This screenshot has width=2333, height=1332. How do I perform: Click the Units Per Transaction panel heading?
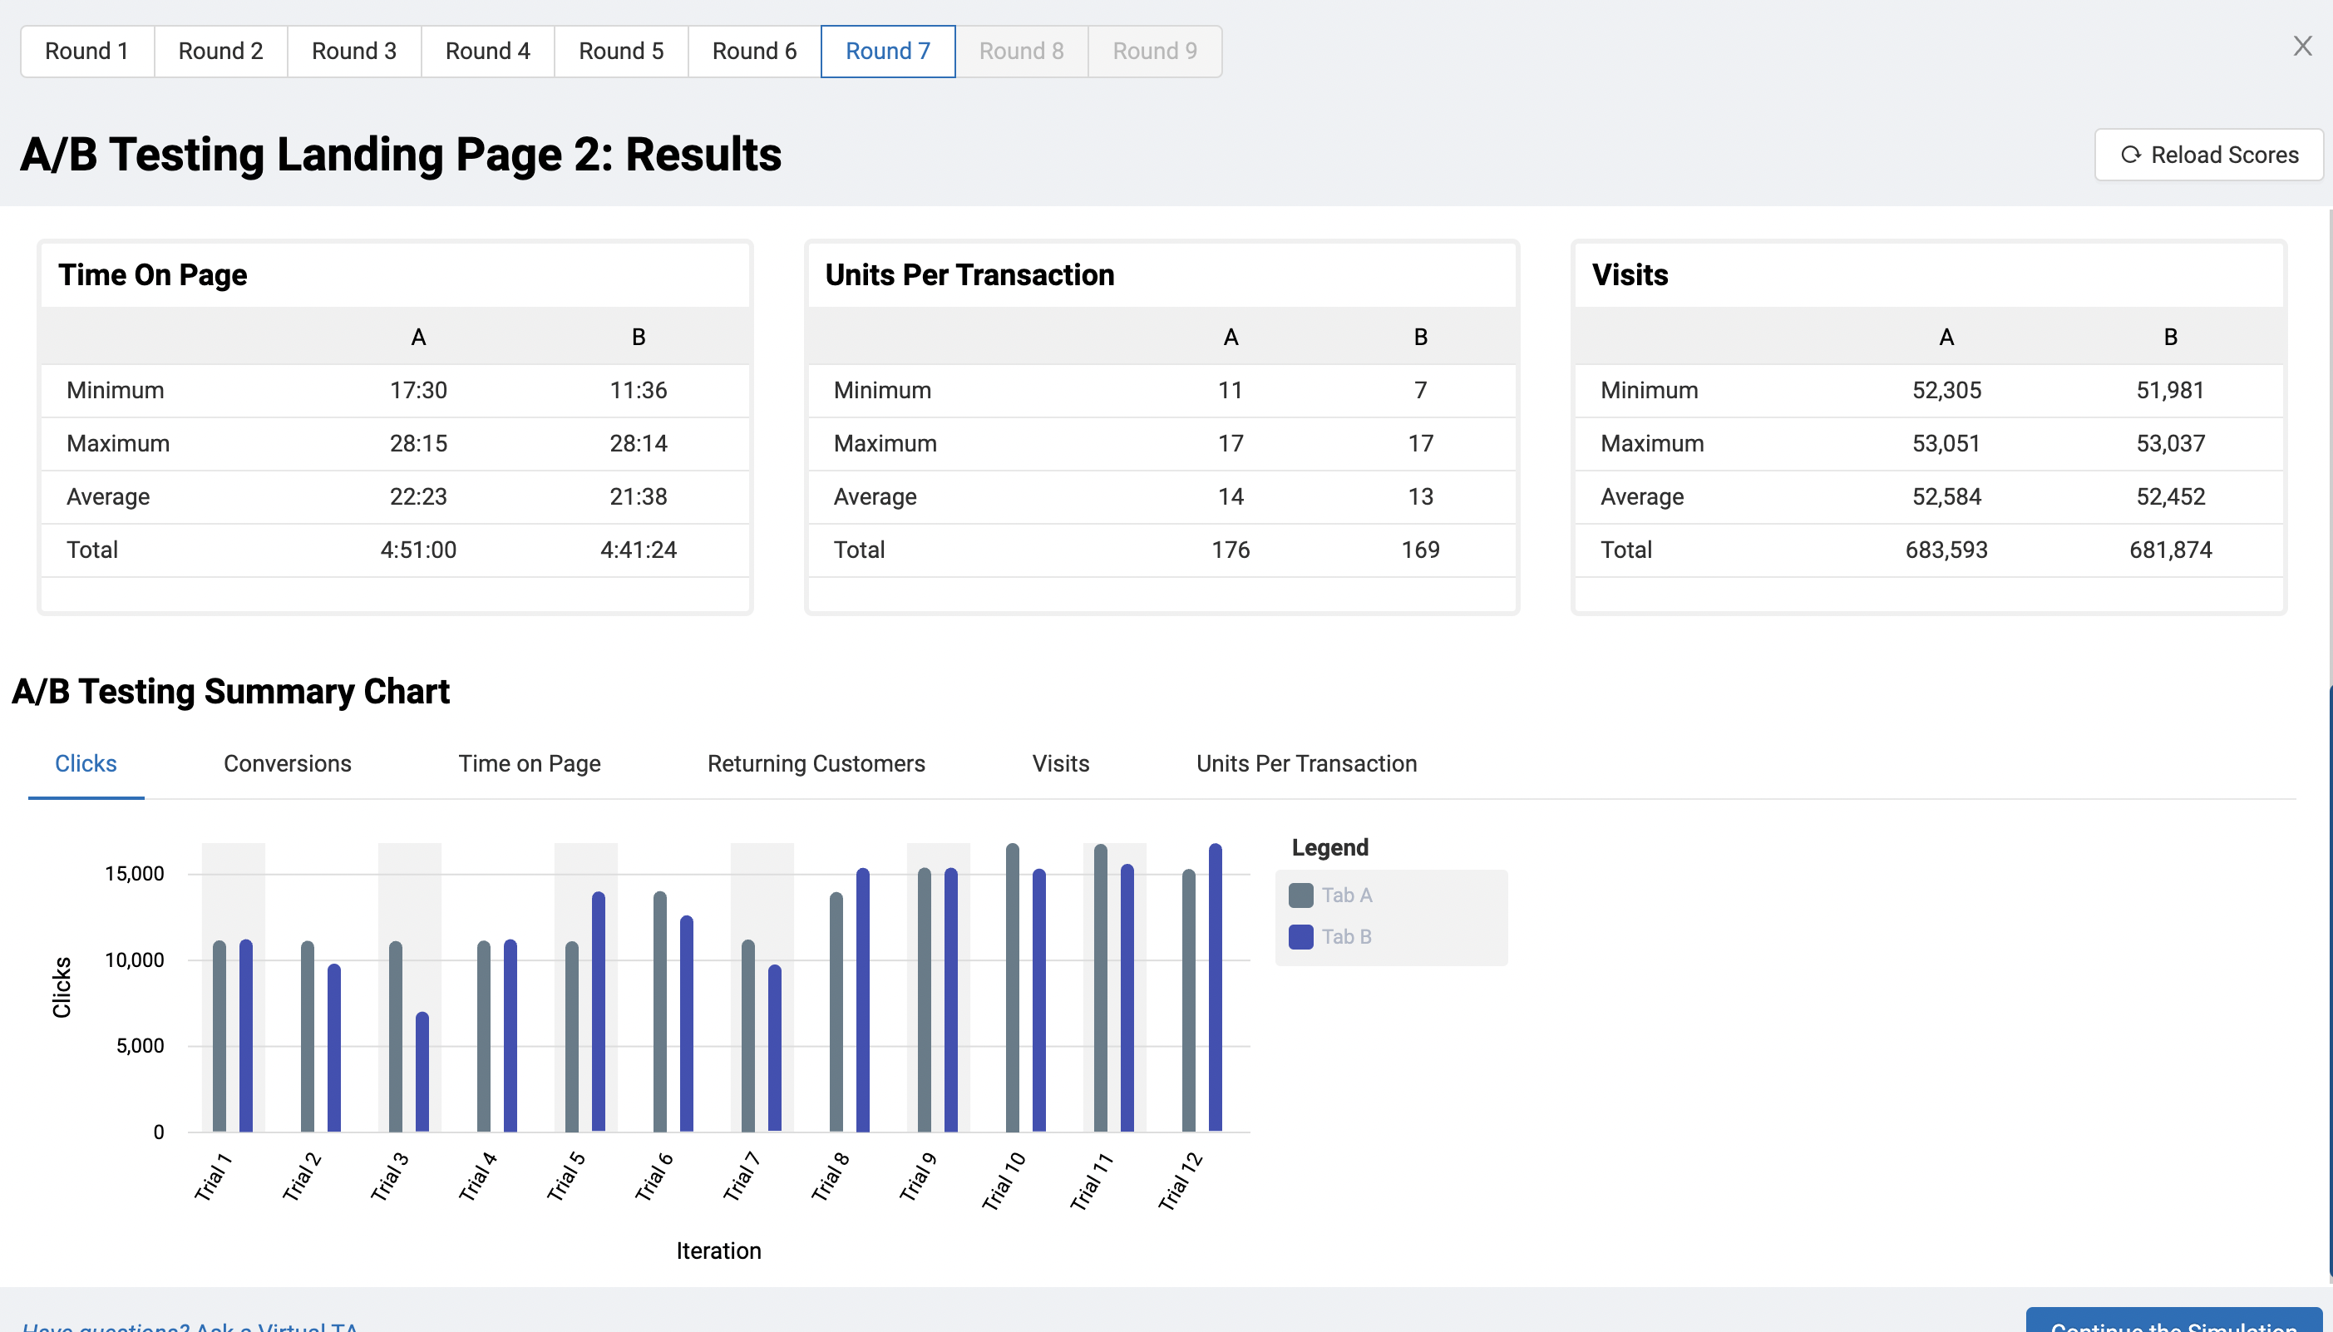point(969,274)
